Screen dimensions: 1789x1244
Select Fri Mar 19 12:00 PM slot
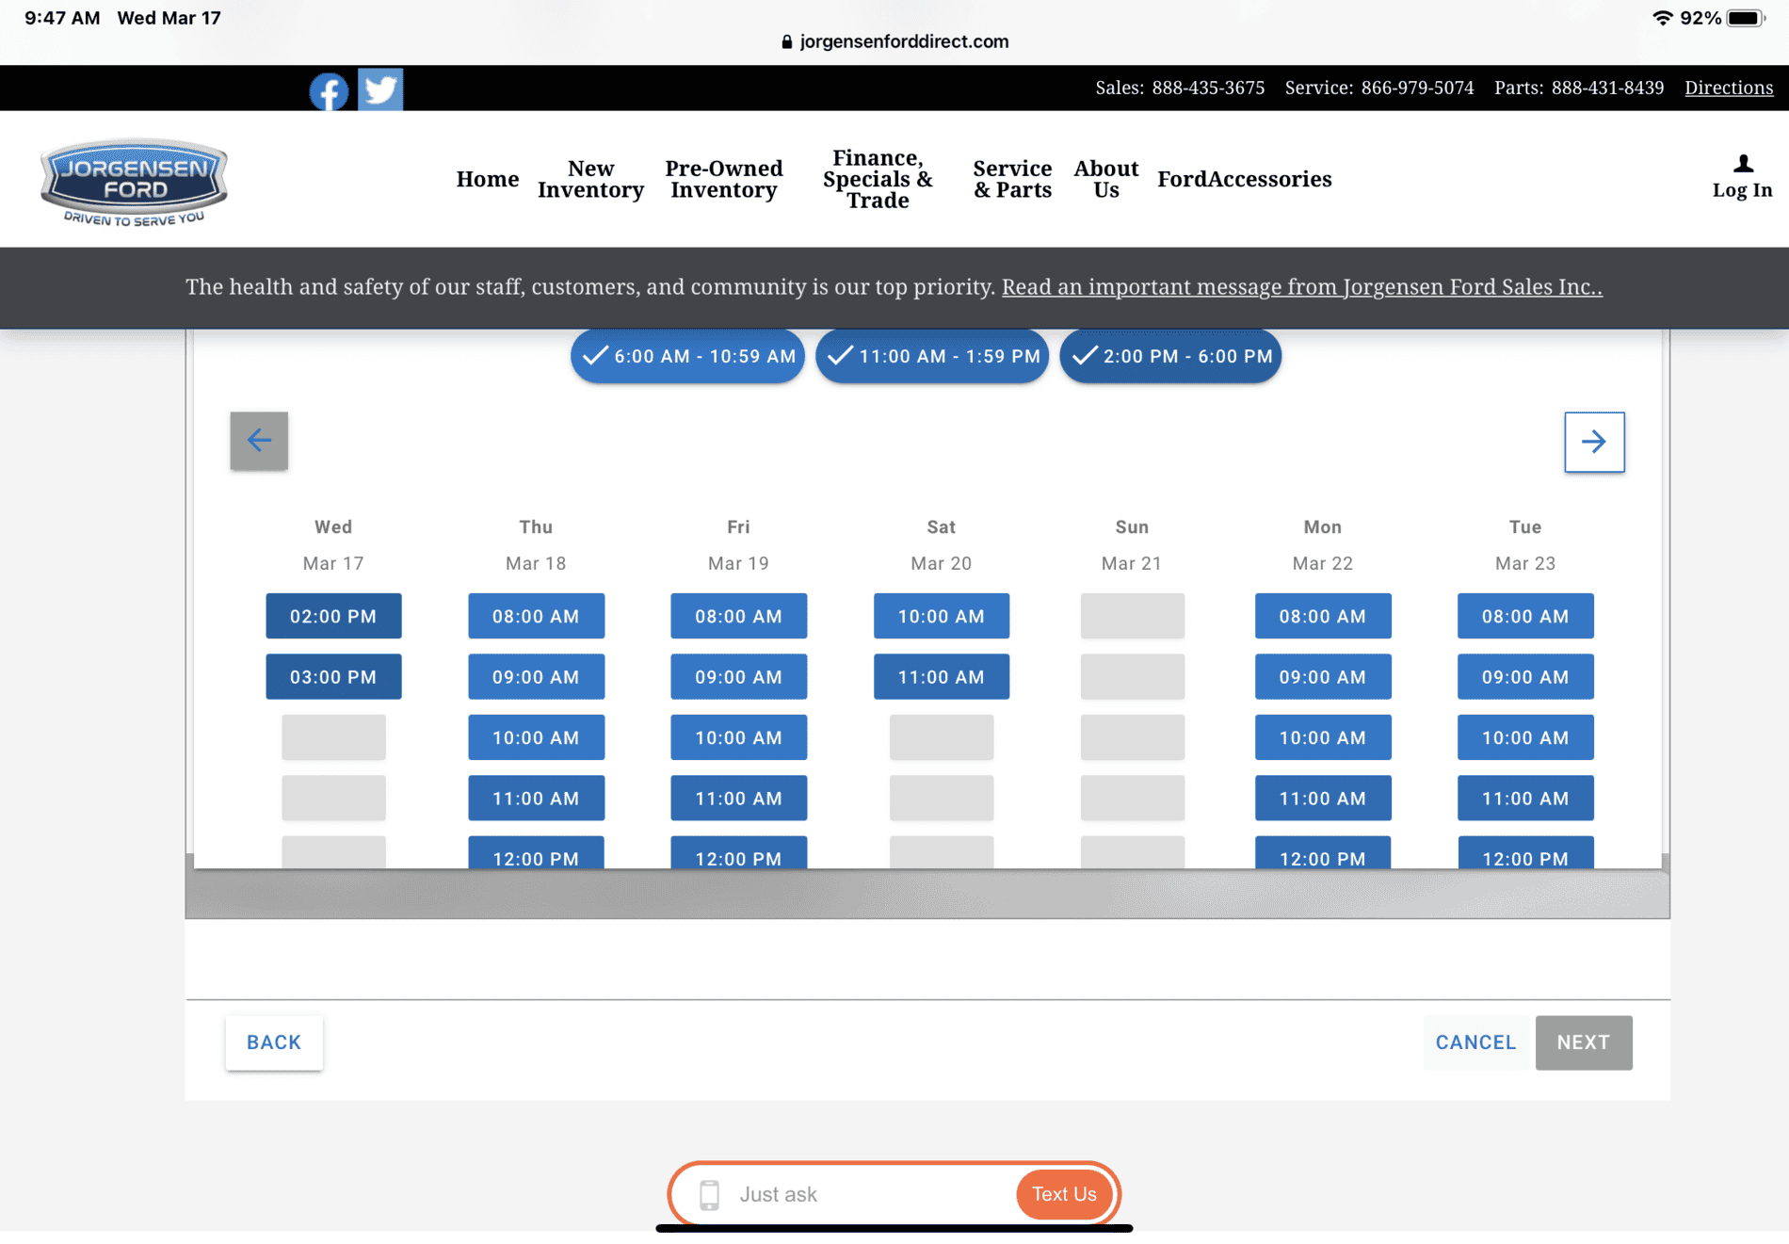click(738, 853)
